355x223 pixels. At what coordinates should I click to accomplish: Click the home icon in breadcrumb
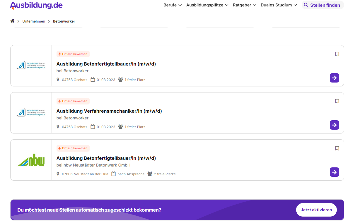(12, 21)
